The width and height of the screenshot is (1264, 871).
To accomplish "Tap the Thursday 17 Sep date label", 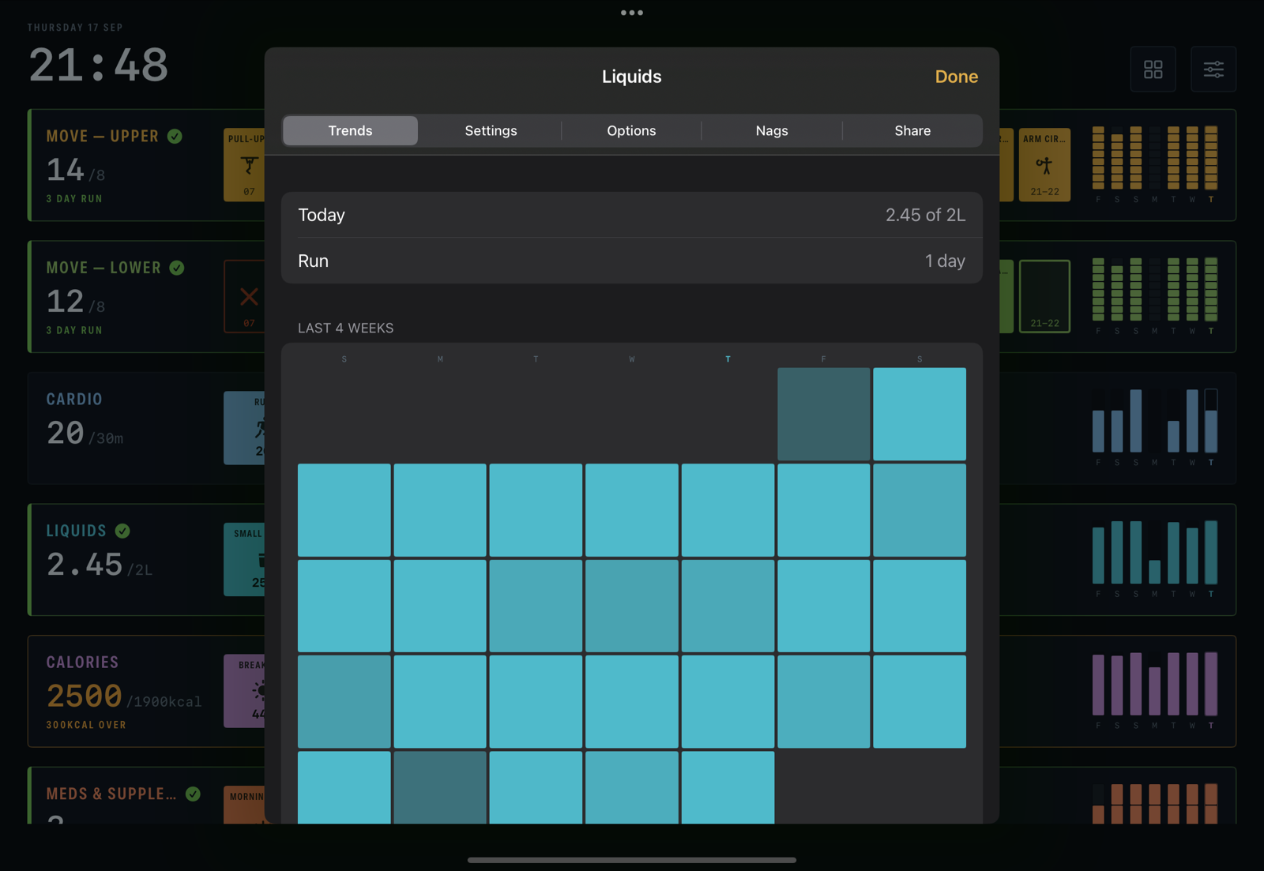I will 75,28.
